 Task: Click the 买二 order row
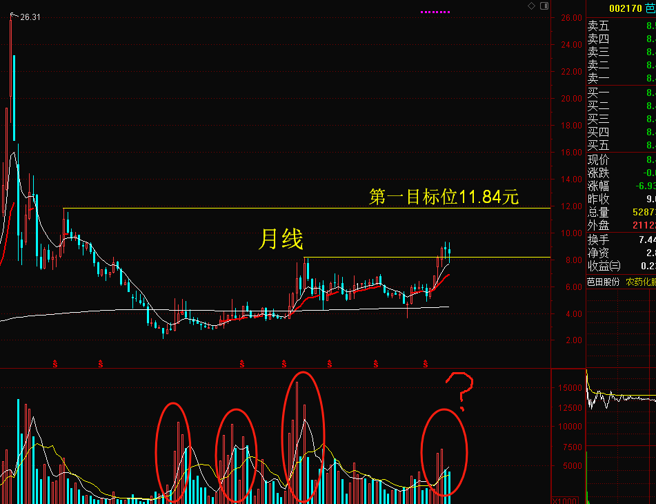(621, 106)
